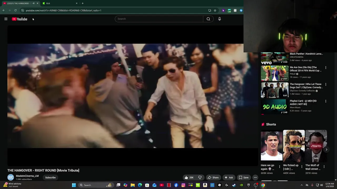Open the Ronaldo 'Here we go again' Short
This screenshot has height=189, width=337.
(271, 146)
